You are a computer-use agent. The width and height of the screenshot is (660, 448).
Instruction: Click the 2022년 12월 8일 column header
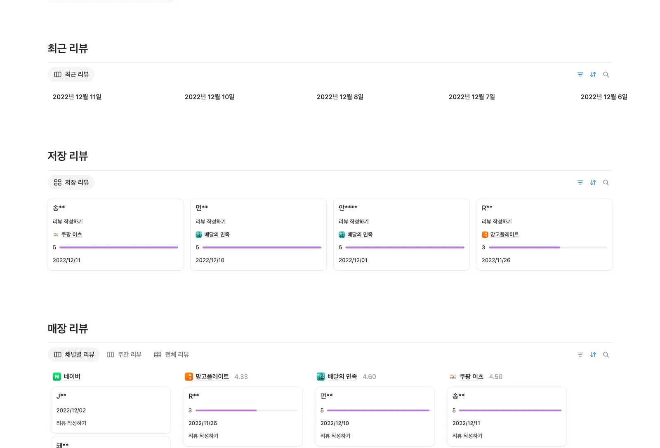point(340,97)
